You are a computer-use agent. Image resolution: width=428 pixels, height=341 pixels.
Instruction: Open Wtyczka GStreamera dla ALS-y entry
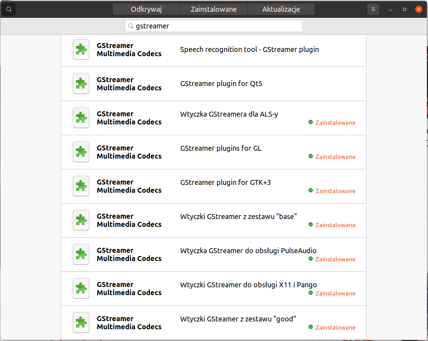[x=214, y=118]
